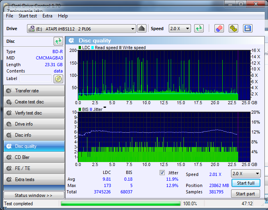This screenshot has height=210, width=268.
Task: Click the Read speed cyan legend swatch
Action: (x=93, y=48)
